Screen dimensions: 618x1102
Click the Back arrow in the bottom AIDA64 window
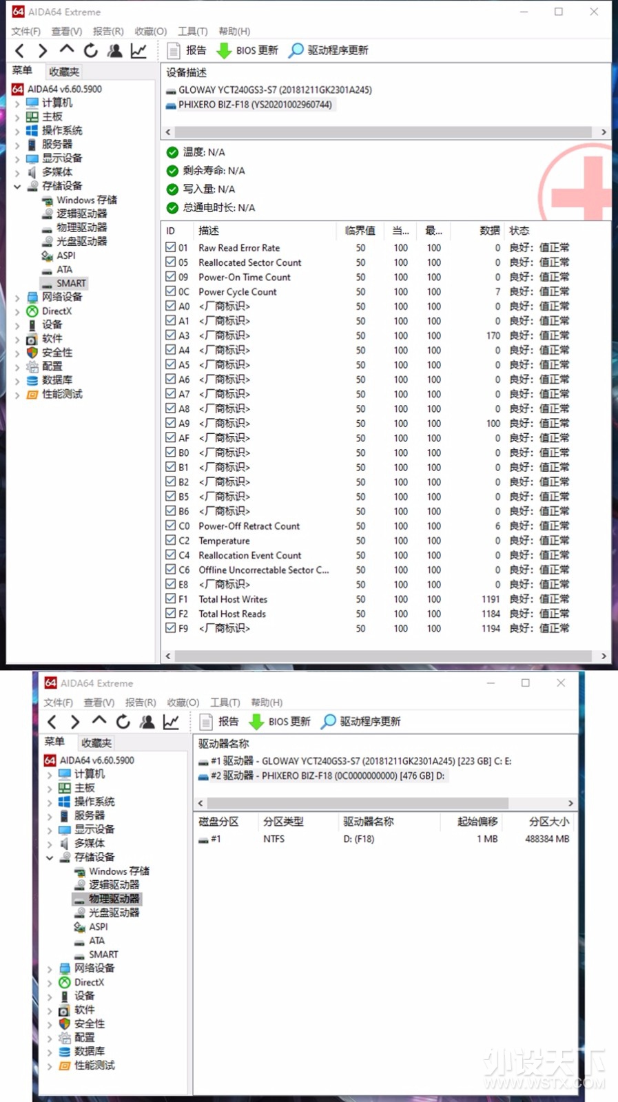tap(52, 721)
